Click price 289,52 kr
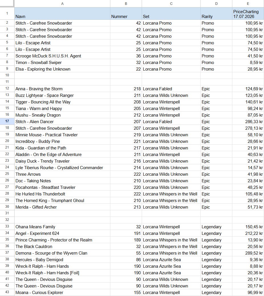 (x=248, y=253)
